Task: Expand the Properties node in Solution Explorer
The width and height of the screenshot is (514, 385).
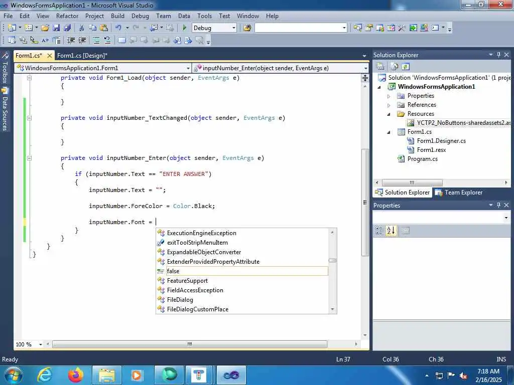Action: click(x=389, y=96)
